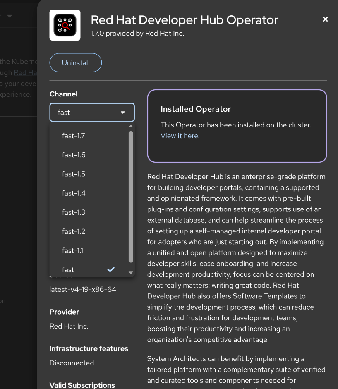The height and width of the screenshot is (389, 338).
Task: Choose fast-1.5 from the channel list
Action: coord(74,174)
